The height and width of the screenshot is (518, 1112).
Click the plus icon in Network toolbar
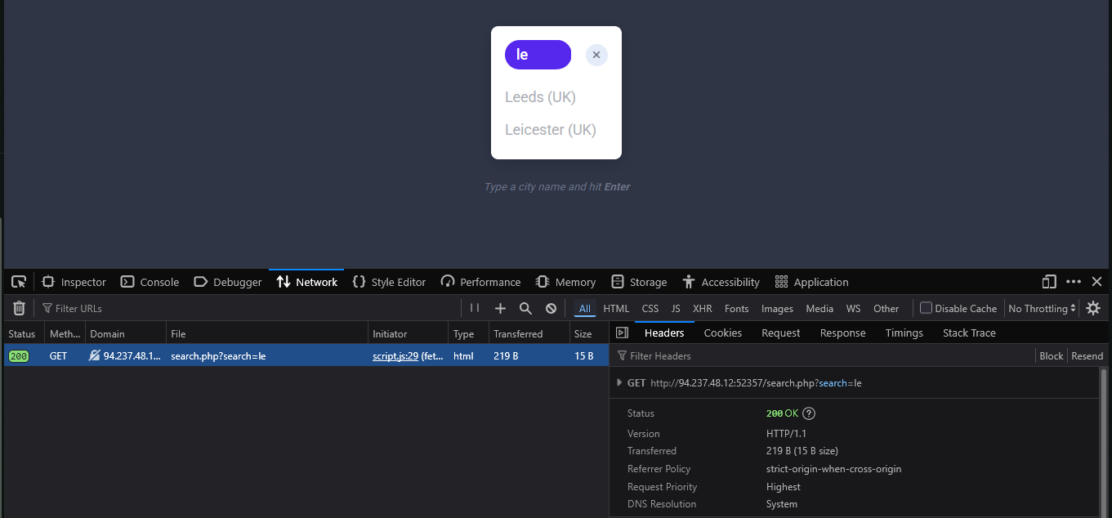(500, 308)
